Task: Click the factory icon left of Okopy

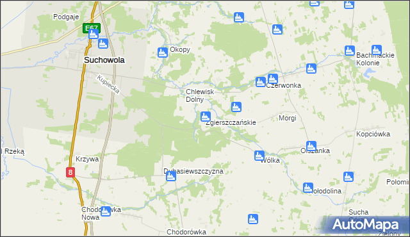Action: (163, 53)
